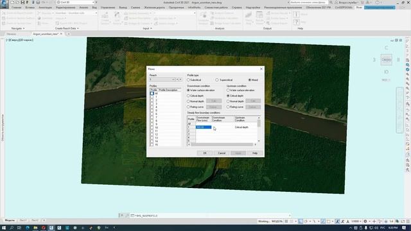This screenshot has width=411, height=231.
Task: Select the Mixed profile type
Action: pyautogui.click(x=250, y=80)
